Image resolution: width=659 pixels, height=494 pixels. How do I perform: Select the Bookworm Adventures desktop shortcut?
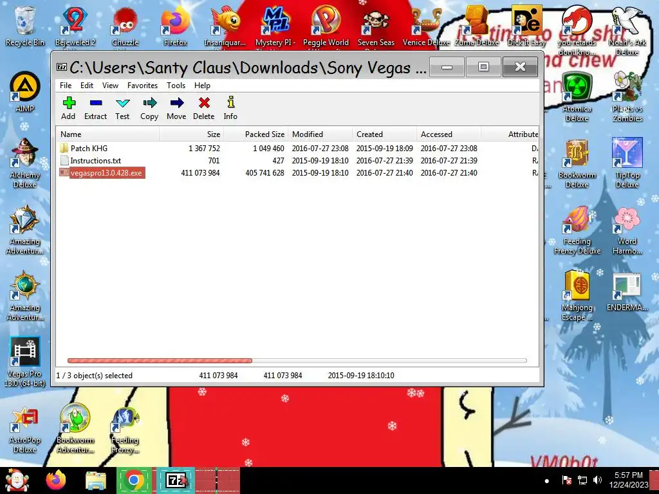tap(75, 428)
